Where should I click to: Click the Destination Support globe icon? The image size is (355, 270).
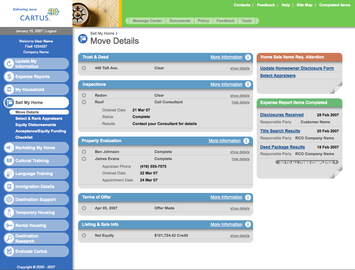[x=9, y=200]
